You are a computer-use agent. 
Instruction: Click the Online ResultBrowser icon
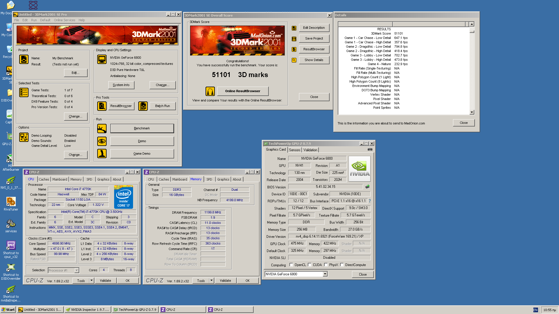pyautogui.click(x=210, y=91)
